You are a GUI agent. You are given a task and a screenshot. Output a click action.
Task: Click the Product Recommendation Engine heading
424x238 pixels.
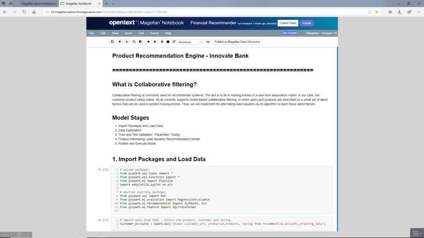pos(181,56)
